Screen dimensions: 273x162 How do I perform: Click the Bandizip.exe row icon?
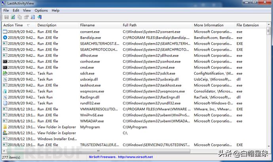point(5,38)
